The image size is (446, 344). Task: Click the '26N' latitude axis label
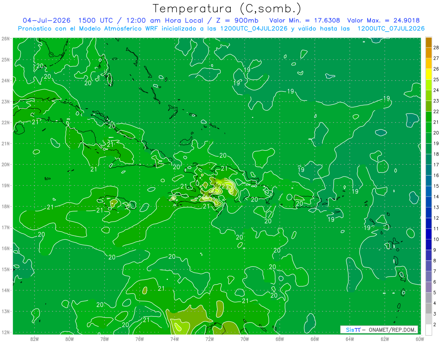[x=5, y=39]
